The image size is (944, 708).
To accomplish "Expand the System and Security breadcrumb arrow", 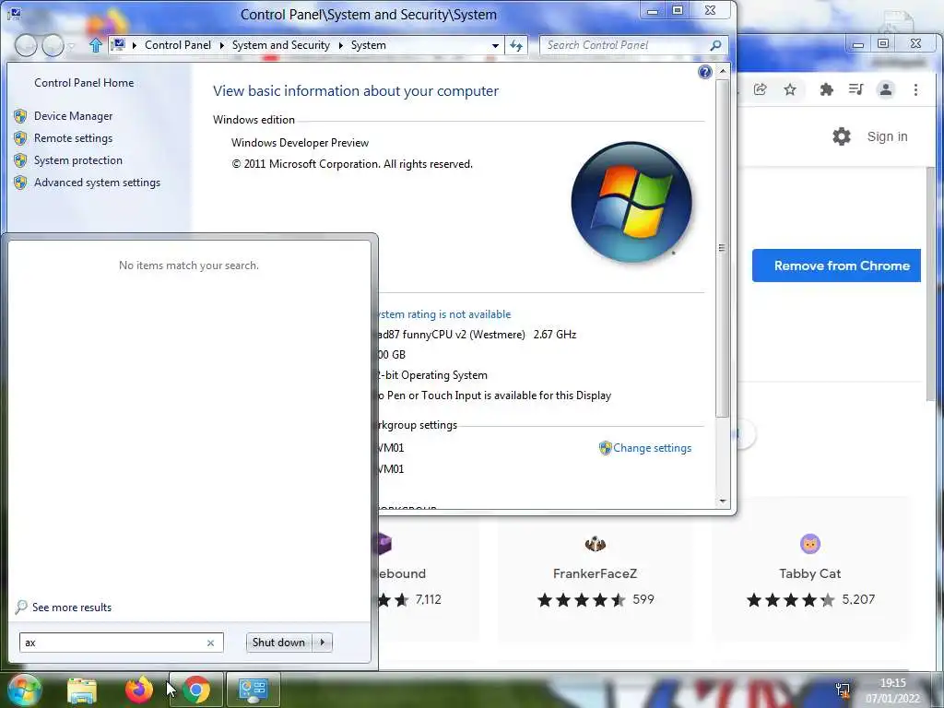I will [x=340, y=45].
